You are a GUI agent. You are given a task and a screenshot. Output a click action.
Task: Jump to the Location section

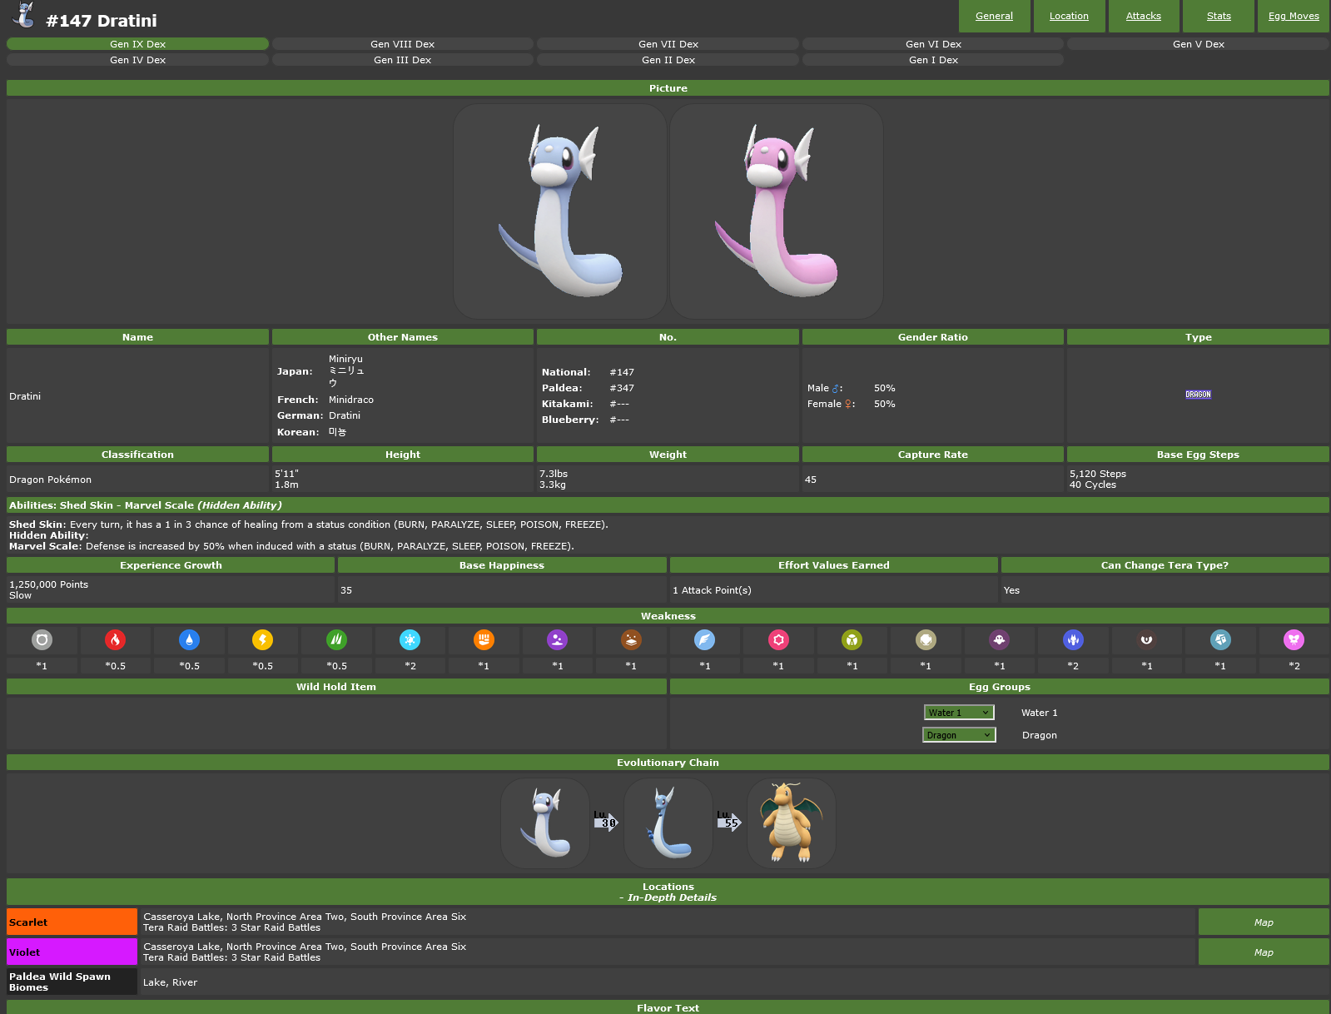[x=1069, y=16]
